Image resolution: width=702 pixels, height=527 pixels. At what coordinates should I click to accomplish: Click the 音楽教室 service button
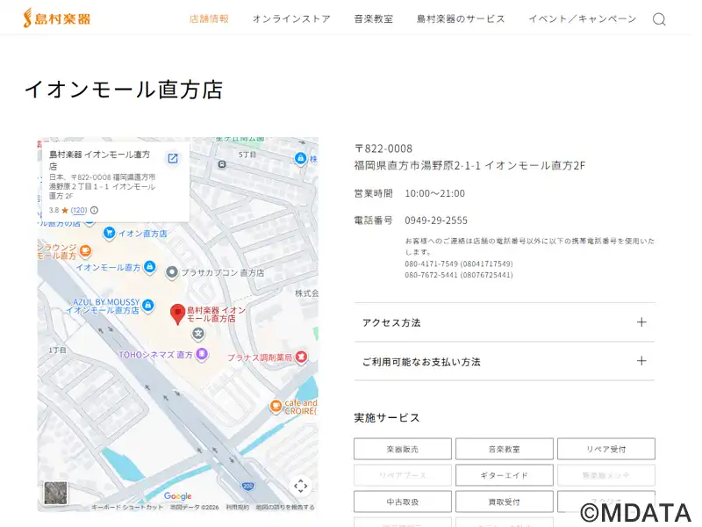coord(504,449)
